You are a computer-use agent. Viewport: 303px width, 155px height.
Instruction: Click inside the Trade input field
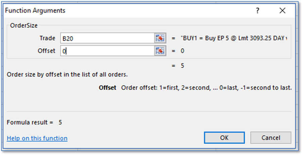pos(107,38)
